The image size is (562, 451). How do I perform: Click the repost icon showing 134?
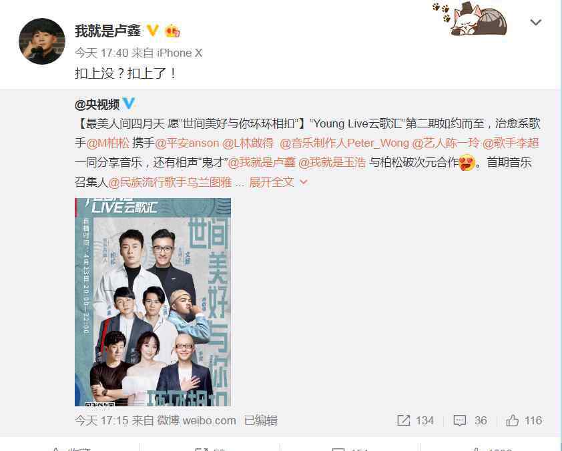pyautogui.click(x=404, y=420)
